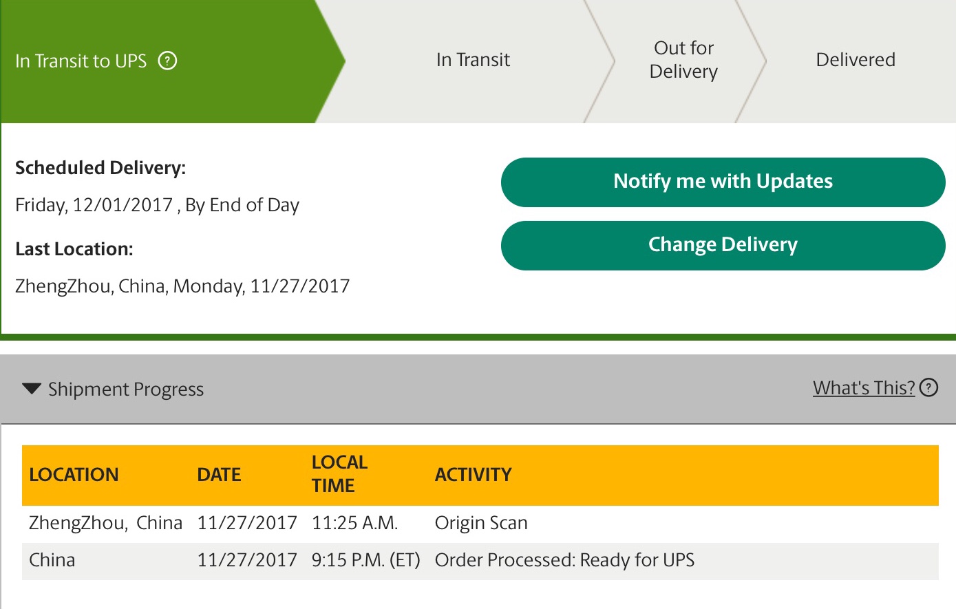Click the last location ZhengZhou, China text
This screenshot has height=609, width=956.
click(92, 286)
